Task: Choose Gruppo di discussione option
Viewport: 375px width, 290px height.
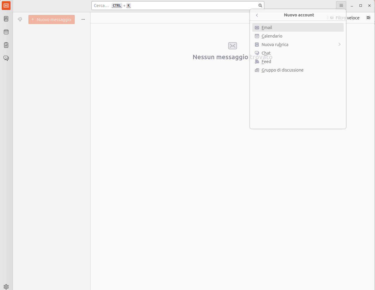Action: coord(282,70)
